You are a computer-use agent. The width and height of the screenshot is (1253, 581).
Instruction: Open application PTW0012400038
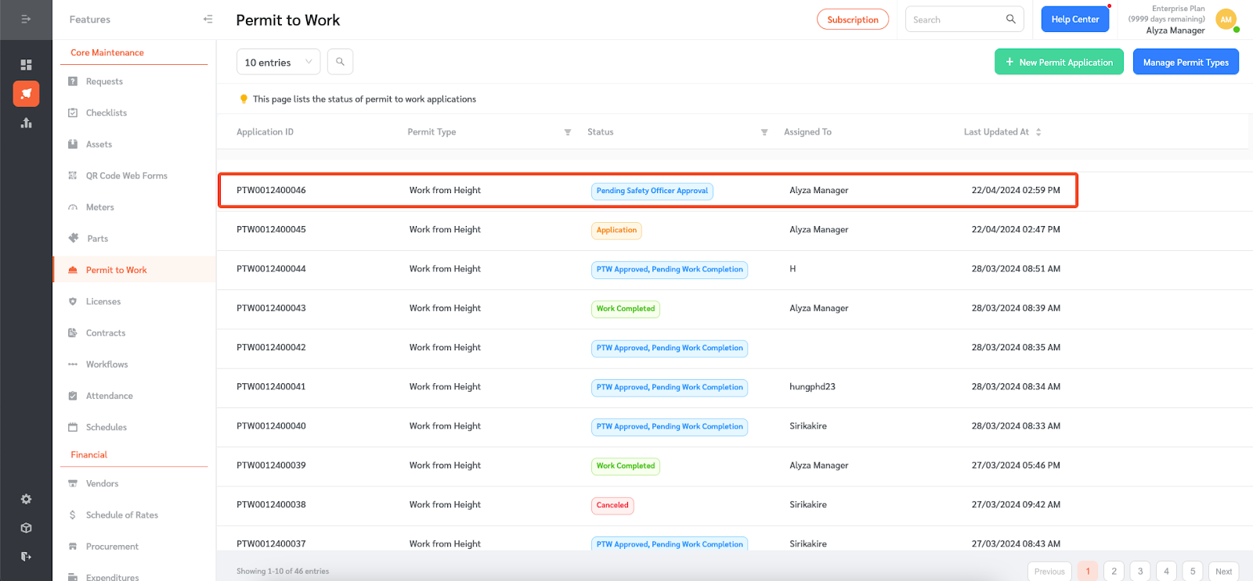[271, 504]
